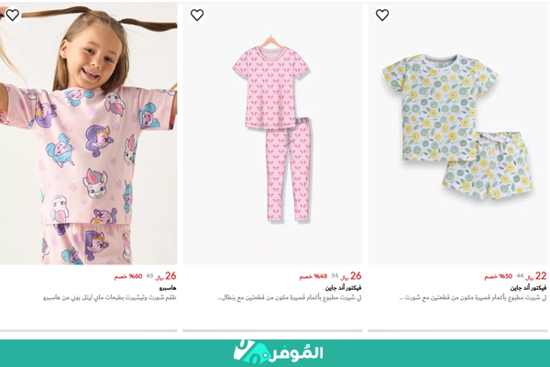Open the ماي ليتل بوني product description
550x367 pixels.
(110, 298)
